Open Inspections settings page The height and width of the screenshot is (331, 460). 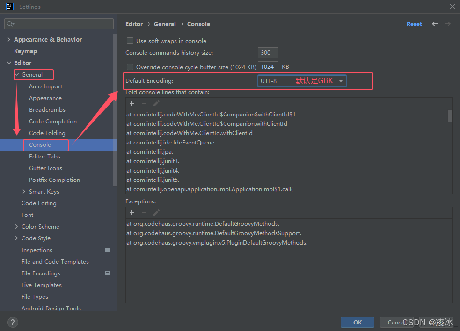pos(37,250)
